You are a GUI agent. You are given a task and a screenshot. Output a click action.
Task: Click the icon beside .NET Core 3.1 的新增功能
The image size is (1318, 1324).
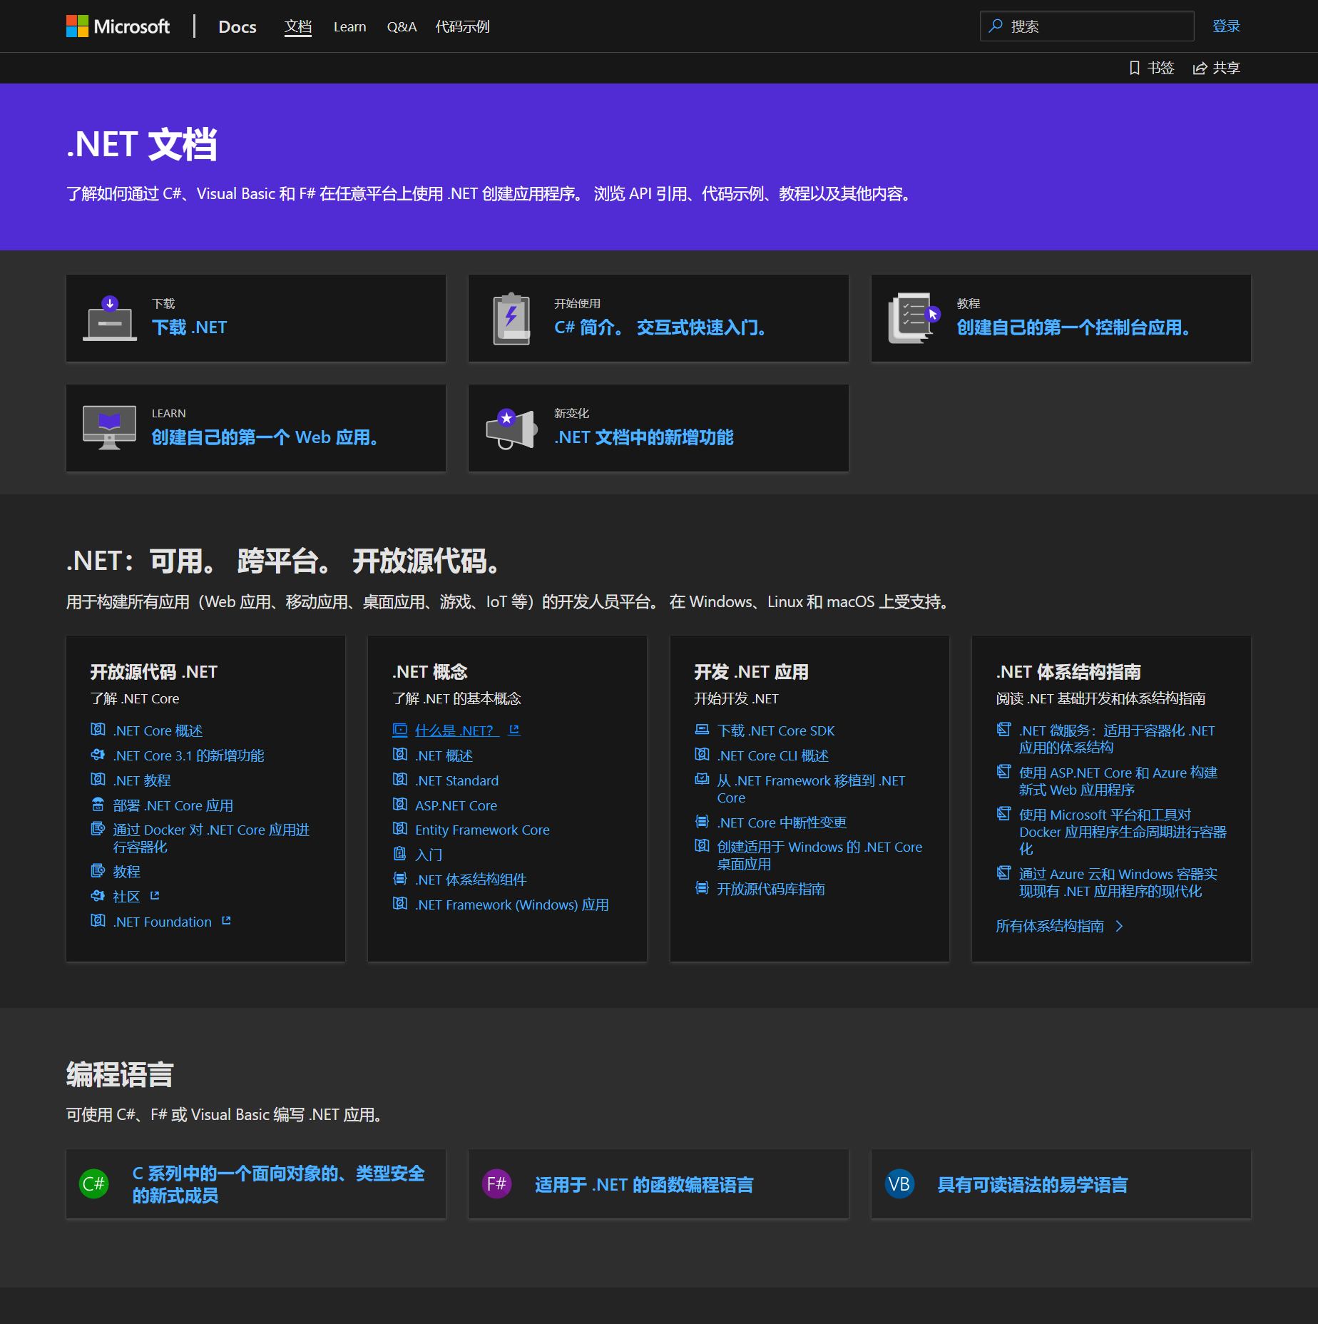click(x=98, y=754)
